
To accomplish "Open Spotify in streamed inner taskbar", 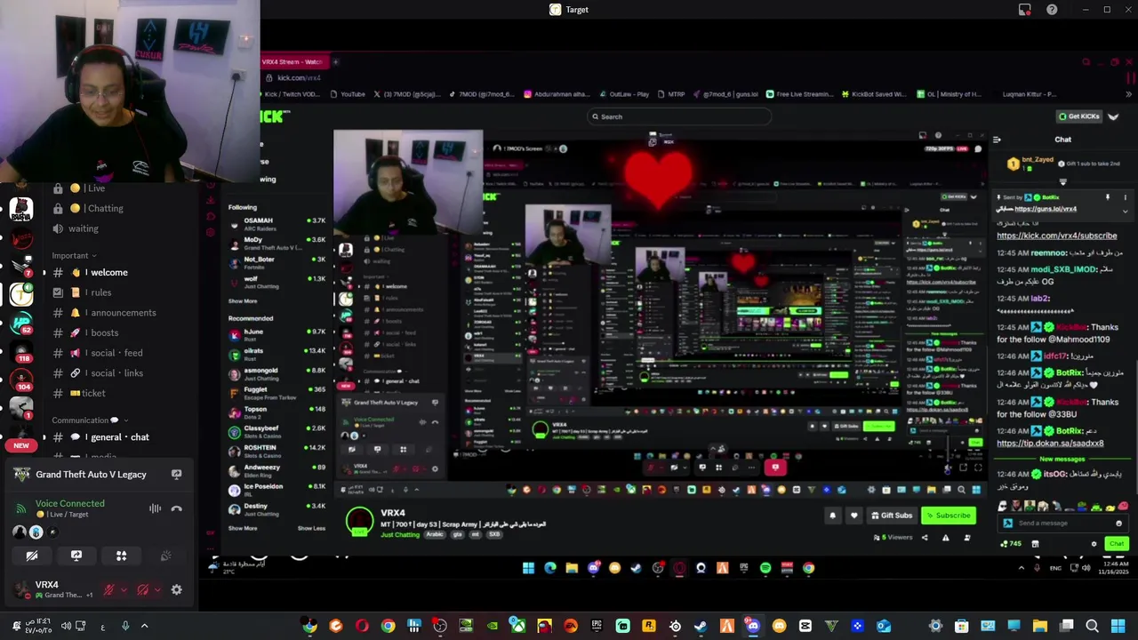I will click(x=765, y=568).
